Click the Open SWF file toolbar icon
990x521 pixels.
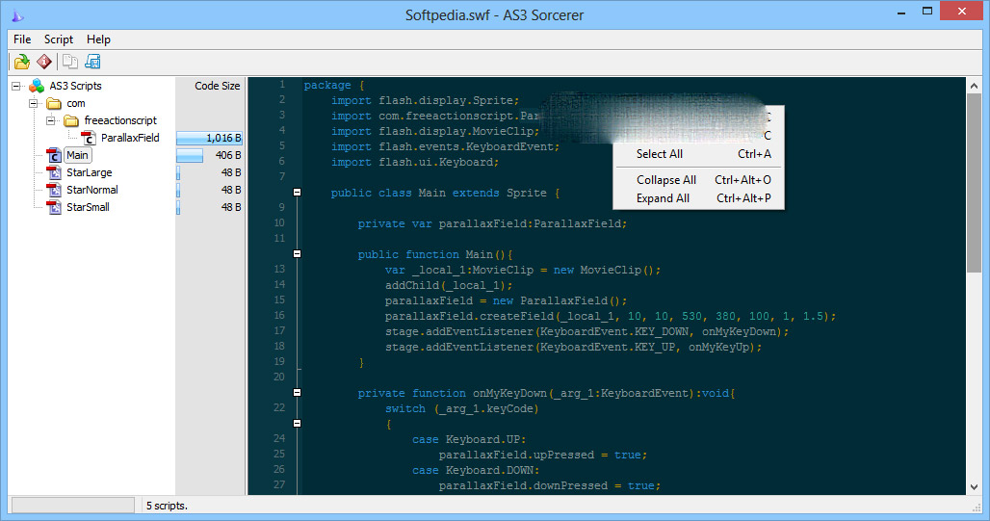pos(22,62)
